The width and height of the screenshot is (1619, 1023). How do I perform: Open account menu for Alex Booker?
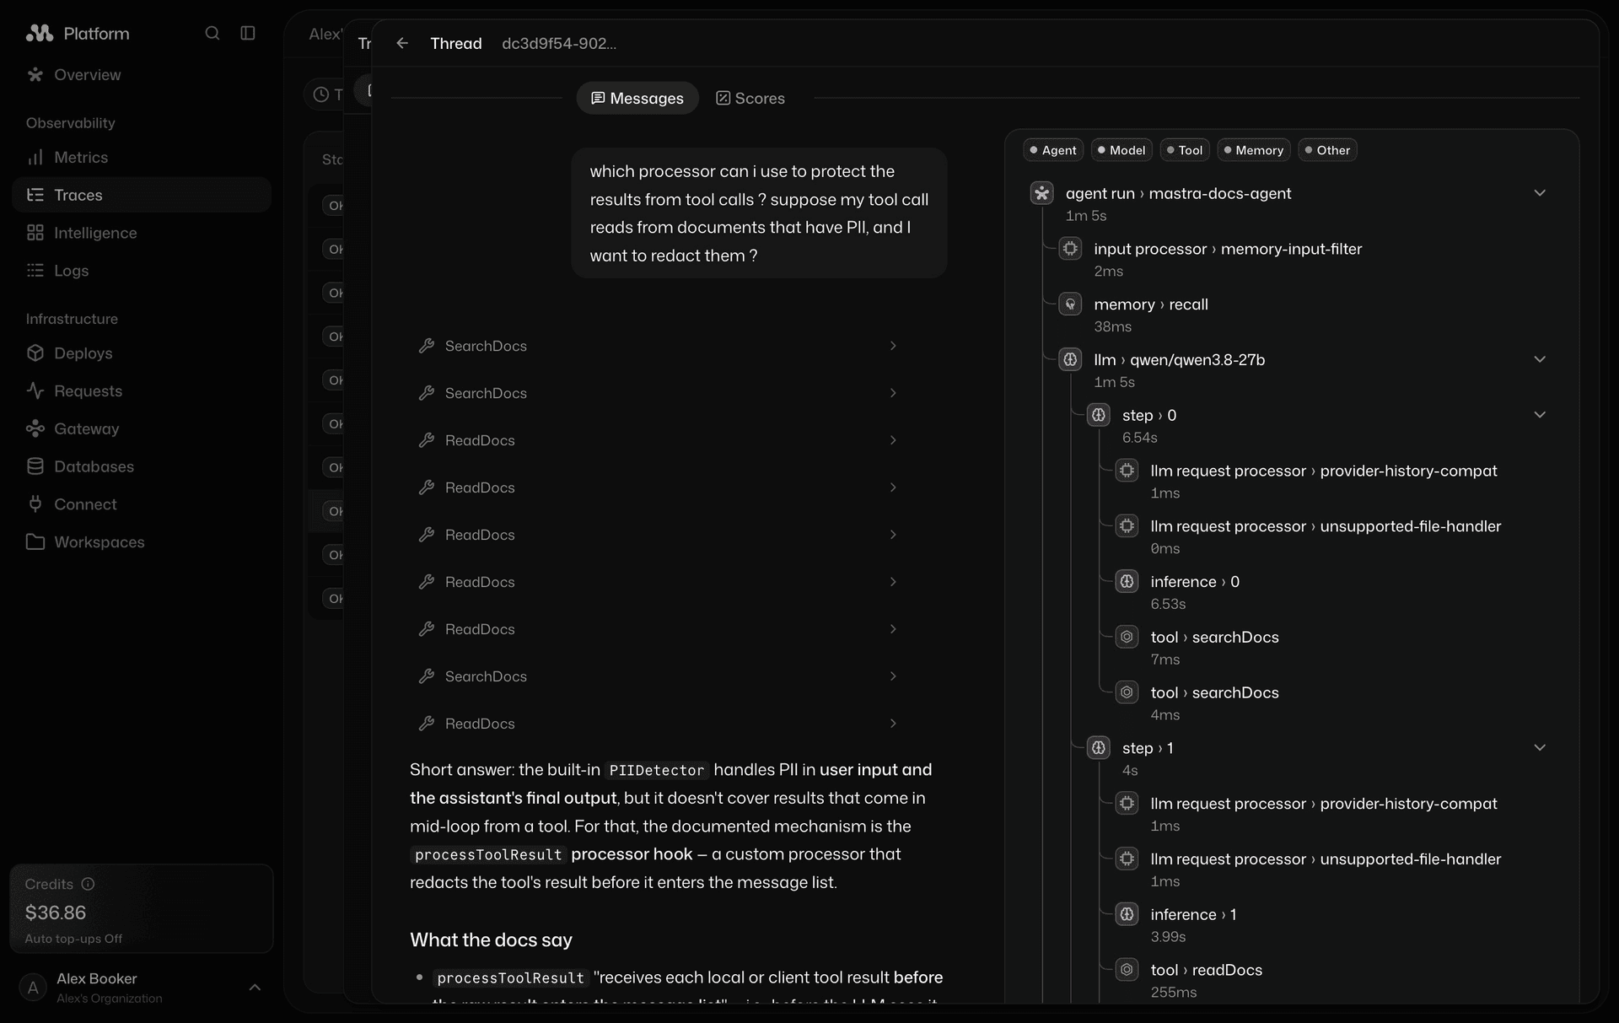(255, 988)
